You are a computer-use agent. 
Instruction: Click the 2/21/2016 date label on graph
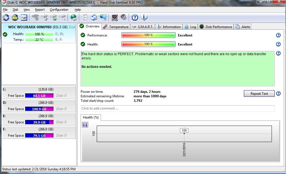pos(184,150)
